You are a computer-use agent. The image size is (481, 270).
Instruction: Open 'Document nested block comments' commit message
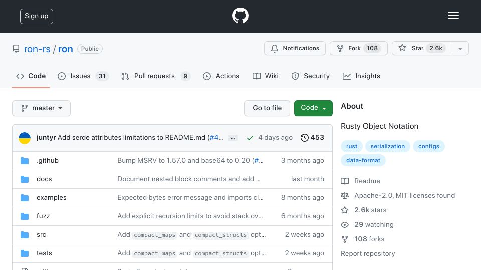tap(189, 179)
